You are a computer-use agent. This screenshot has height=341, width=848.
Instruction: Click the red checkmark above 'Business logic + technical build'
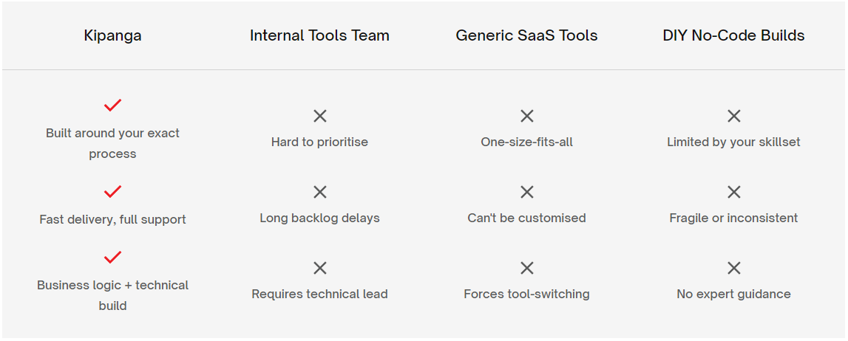pyautogui.click(x=112, y=258)
